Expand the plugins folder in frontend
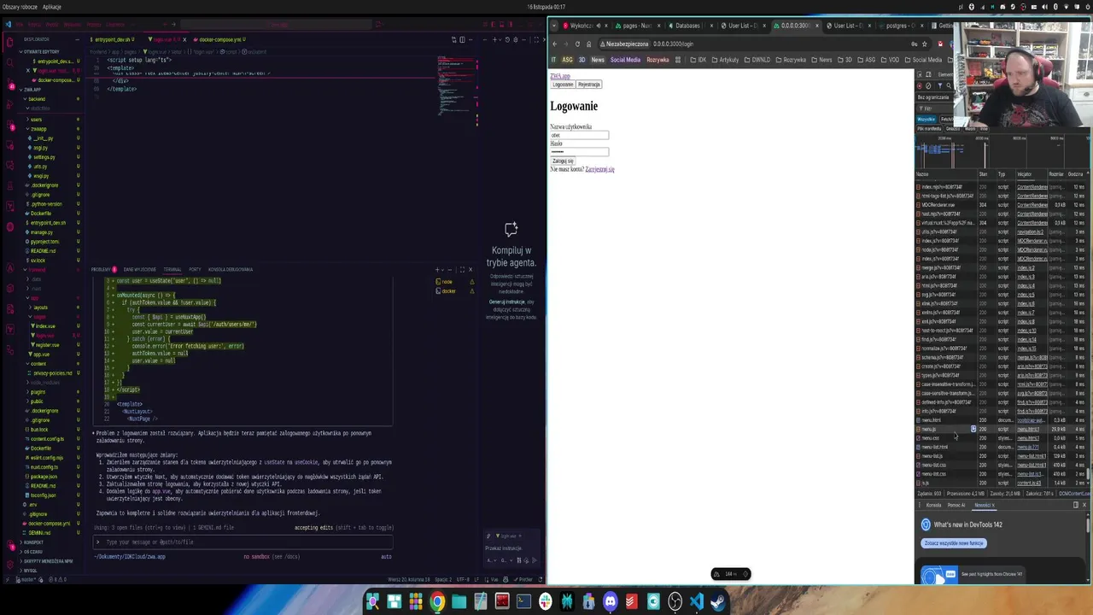This screenshot has width=1093, height=615. [x=38, y=391]
